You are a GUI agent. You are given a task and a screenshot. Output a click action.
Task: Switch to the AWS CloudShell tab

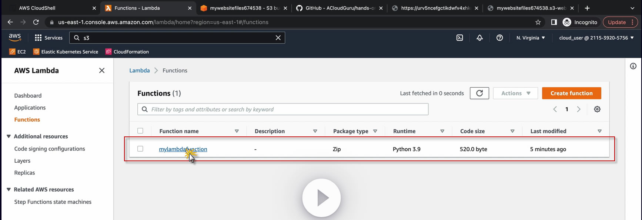(x=51, y=8)
